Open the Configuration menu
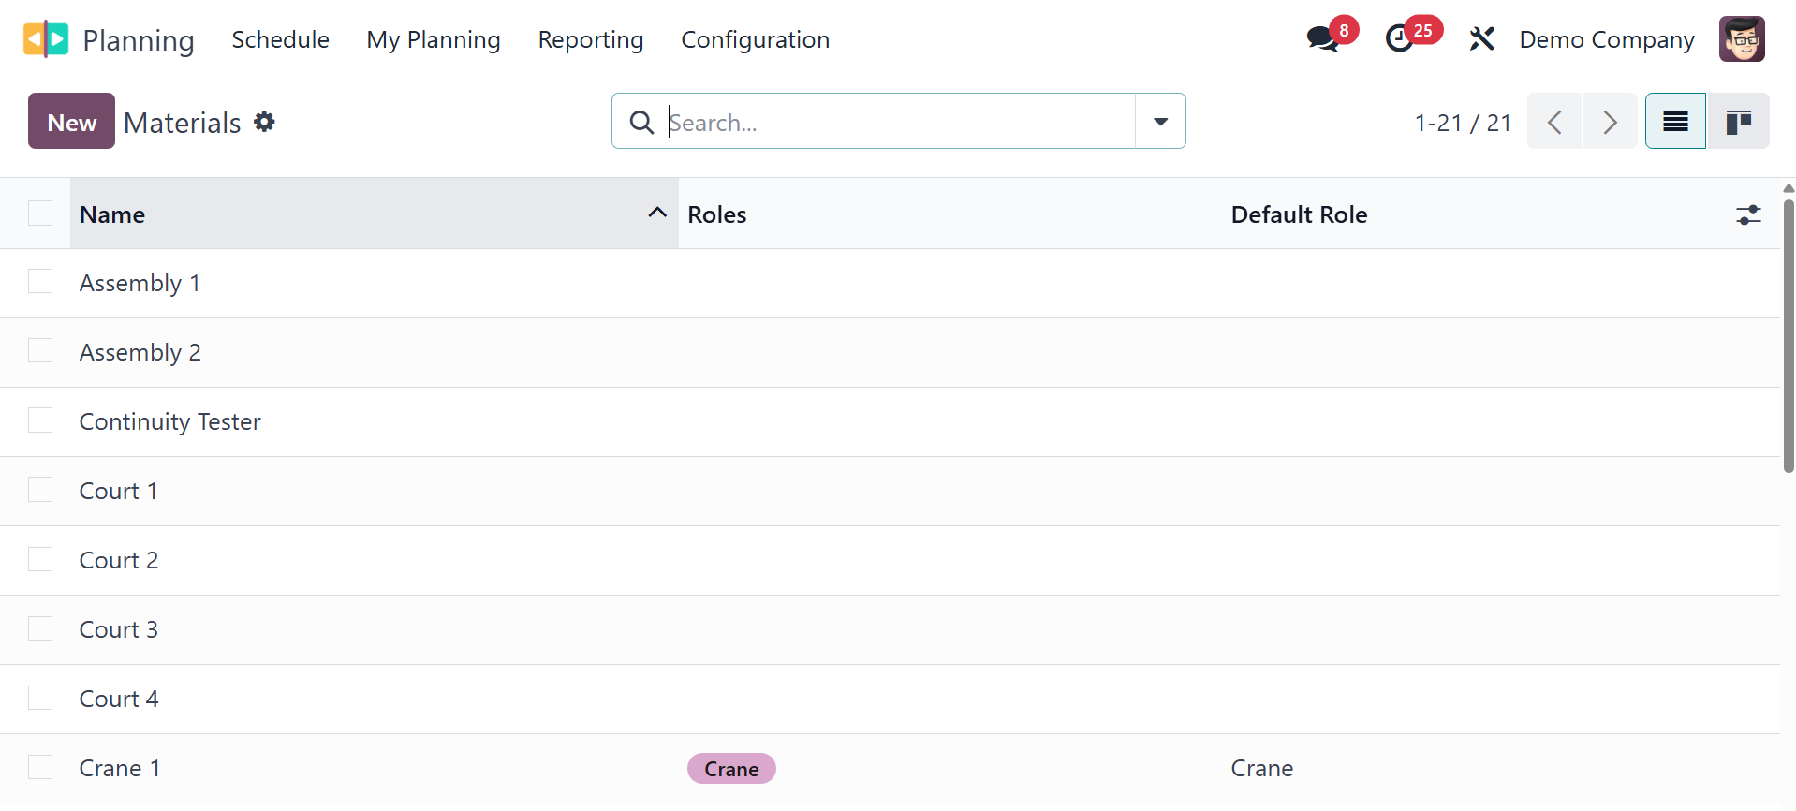This screenshot has width=1796, height=811. (x=755, y=39)
